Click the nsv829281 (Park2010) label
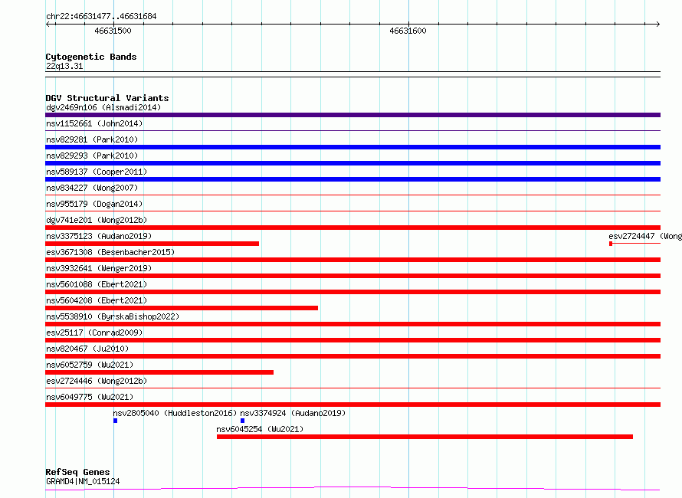This screenshot has height=498, width=682. coord(92,139)
